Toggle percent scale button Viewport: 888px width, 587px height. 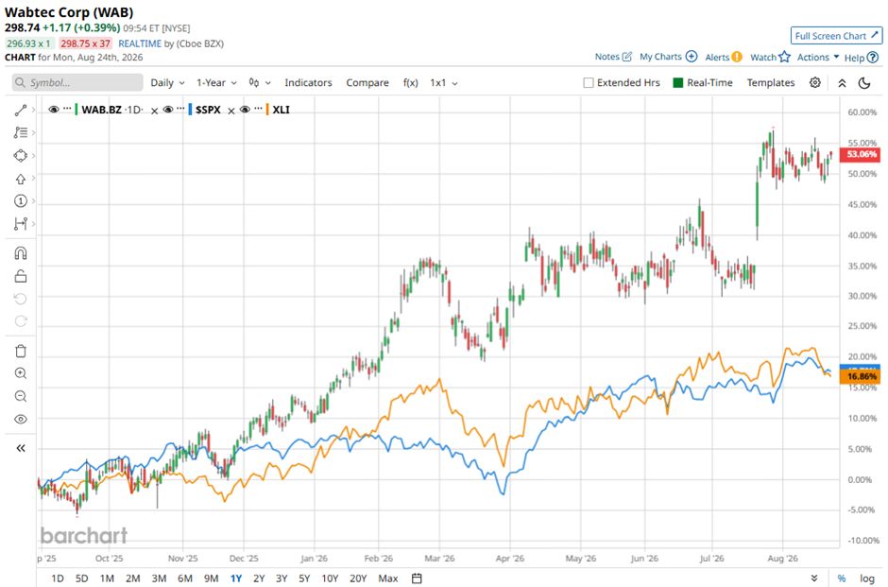click(x=842, y=578)
